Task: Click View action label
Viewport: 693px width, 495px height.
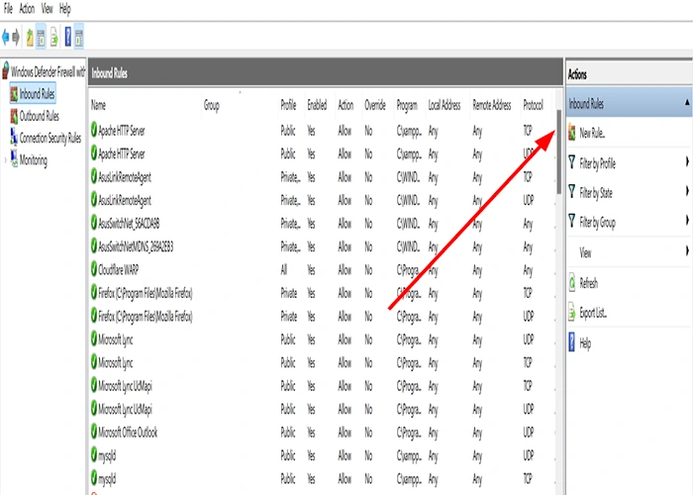Action: 585,252
